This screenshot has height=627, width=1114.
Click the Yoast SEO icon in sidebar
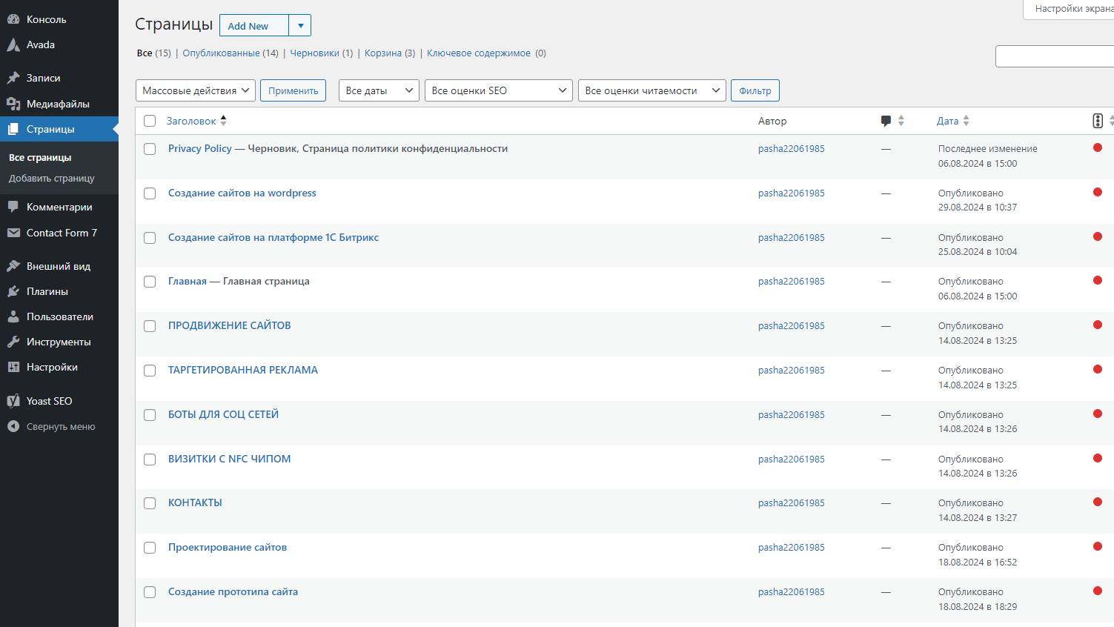[x=13, y=401]
